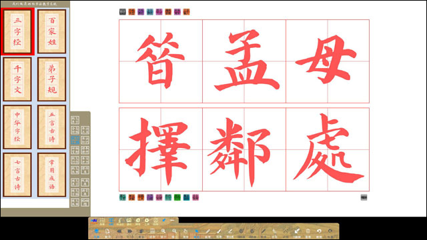The image size is (427, 240).
Task: Choose the 弟子规 book tile
Action: tap(52, 79)
